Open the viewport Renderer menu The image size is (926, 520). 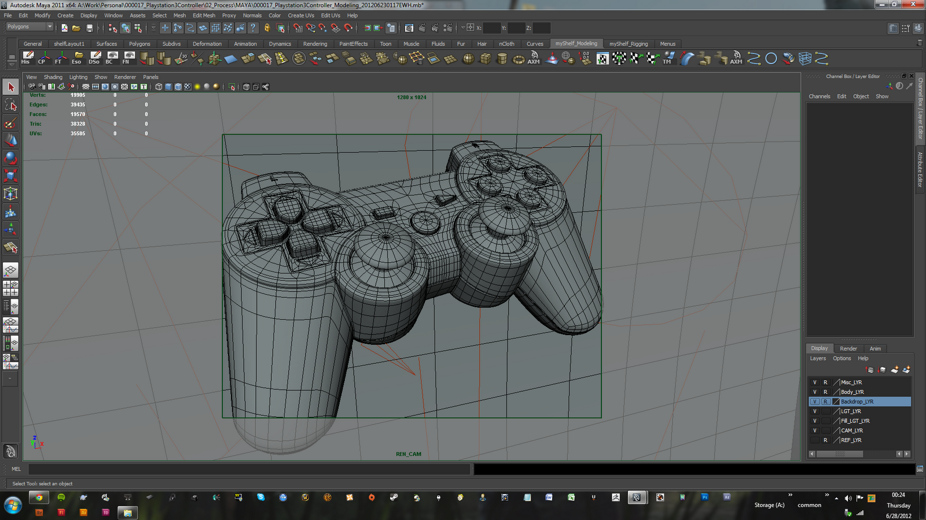[x=125, y=77]
